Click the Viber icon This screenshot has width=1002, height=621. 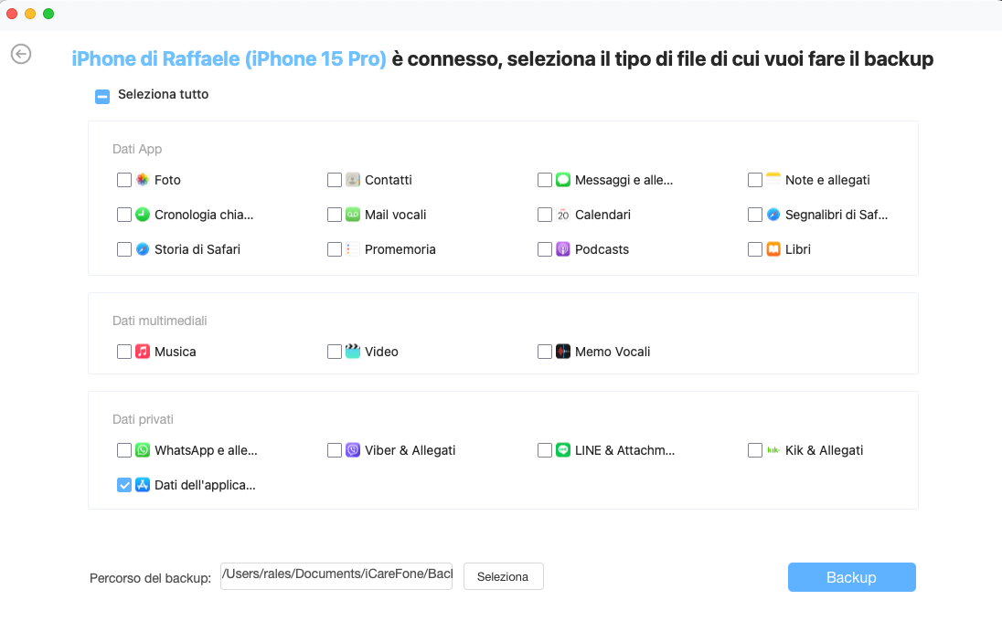353,449
